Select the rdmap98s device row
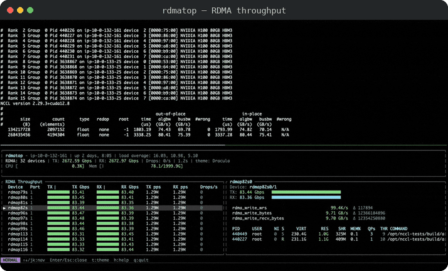Image resolution: width=448 pixels, height=271 pixels. click(x=113, y=223)
